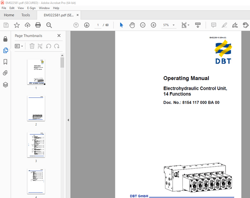Screen dimensions: 250x198
Task: Zoom out with minus icon
Action: click(143, 25)
